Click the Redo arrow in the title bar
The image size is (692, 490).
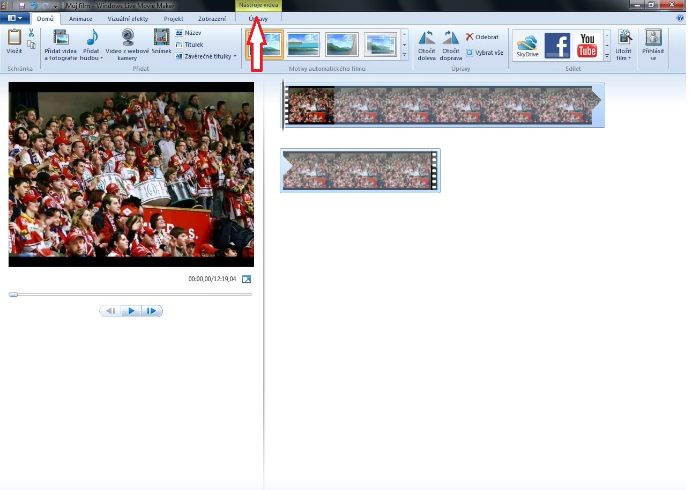pos(44,5)
